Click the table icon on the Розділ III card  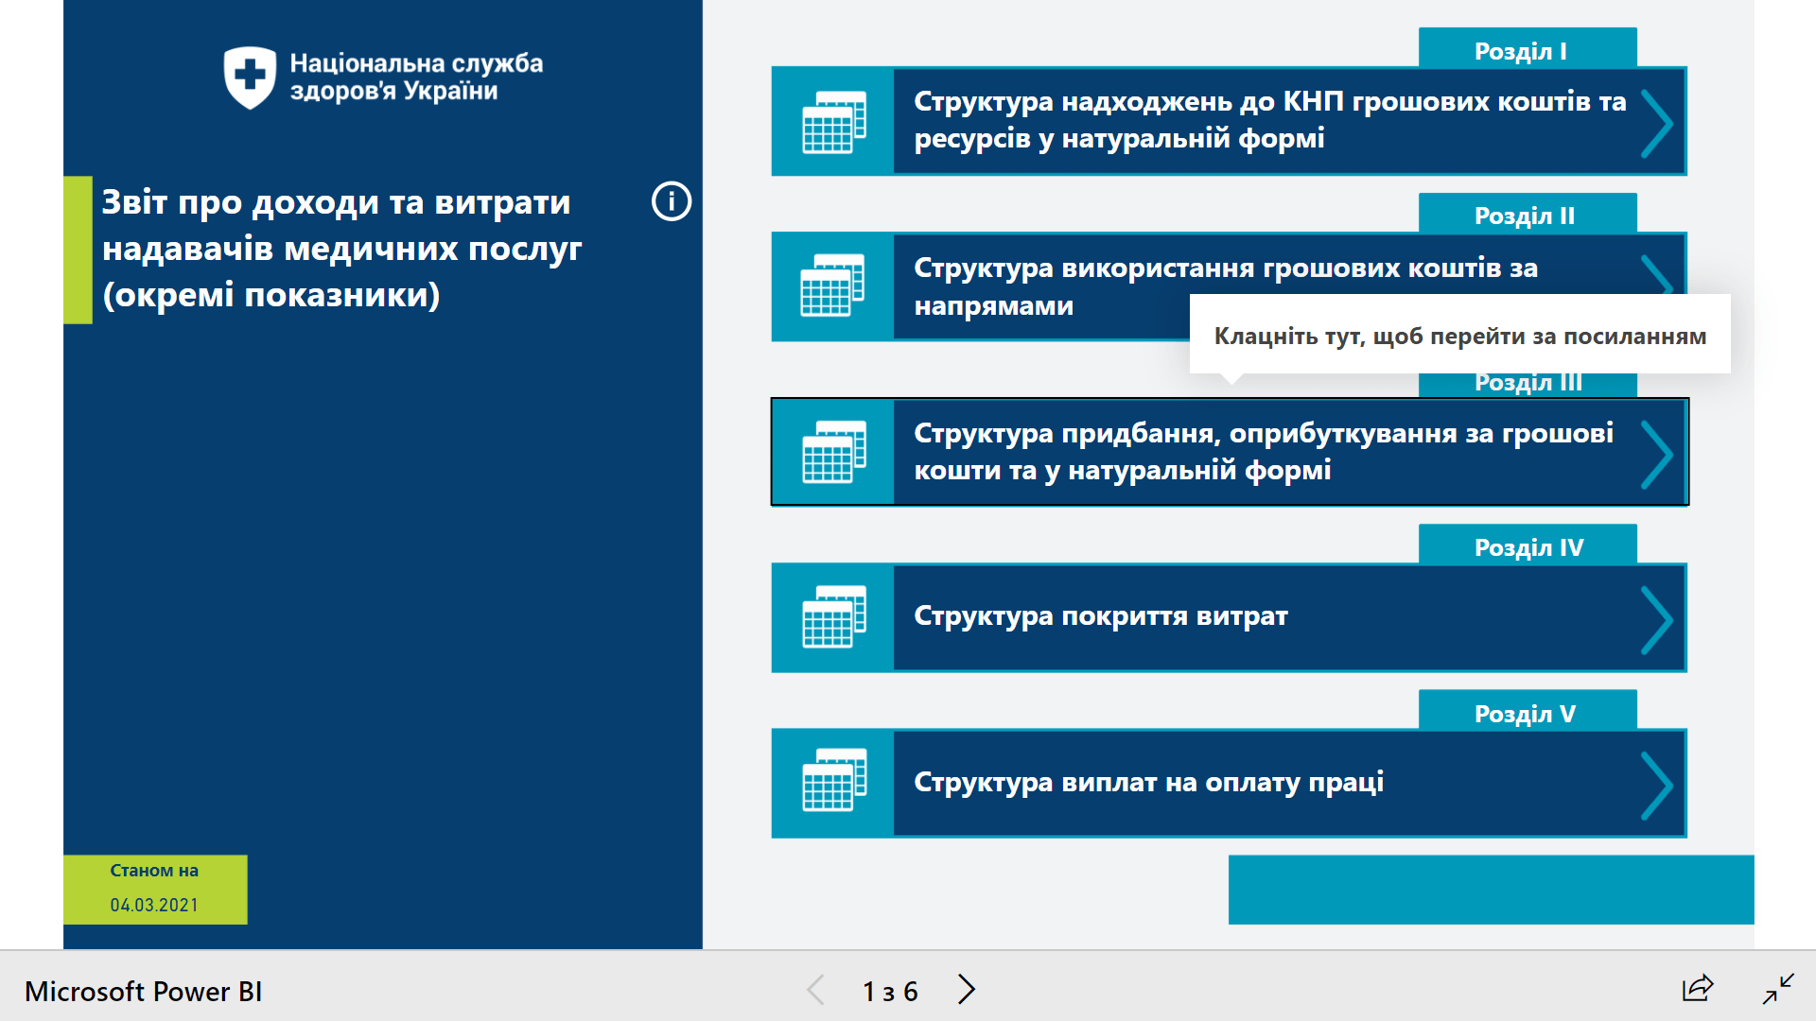tap(833, 452)
